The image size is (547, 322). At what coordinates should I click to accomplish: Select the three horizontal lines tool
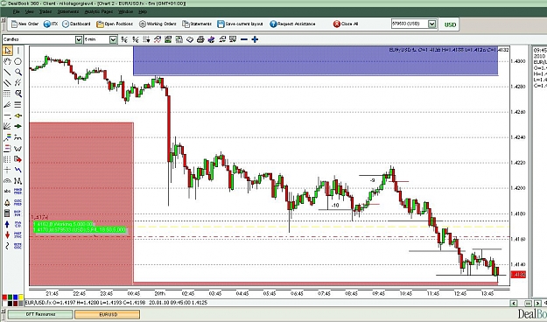coord(18,105)
